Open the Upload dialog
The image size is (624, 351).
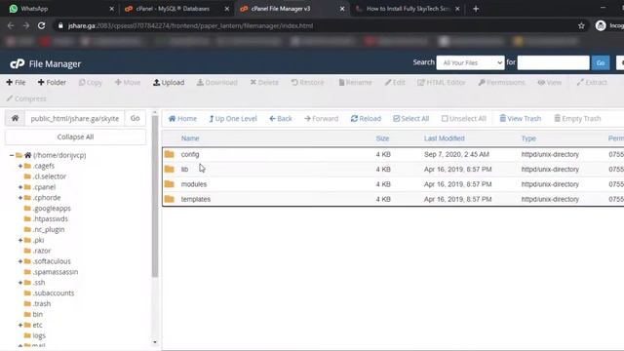coord(169,82)
